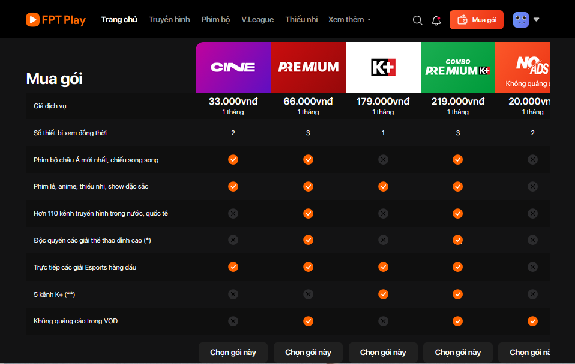This screenshot has width=575, height=364.
Task: Click CINE check for Esports row
Action: [233, 267]
